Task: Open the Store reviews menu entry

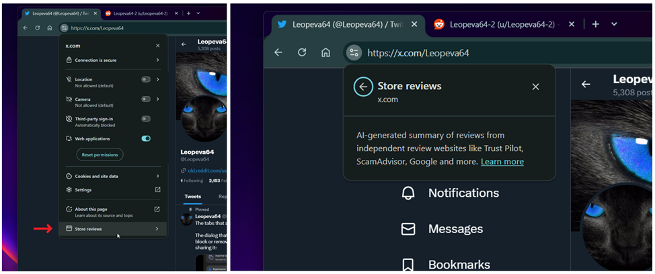Action: coord(112,229)
